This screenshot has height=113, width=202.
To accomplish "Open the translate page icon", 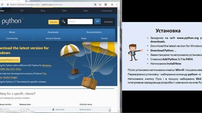I will 95,4.
